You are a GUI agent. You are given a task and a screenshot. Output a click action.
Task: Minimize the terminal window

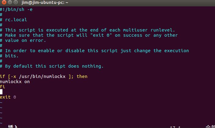[9, 2]
